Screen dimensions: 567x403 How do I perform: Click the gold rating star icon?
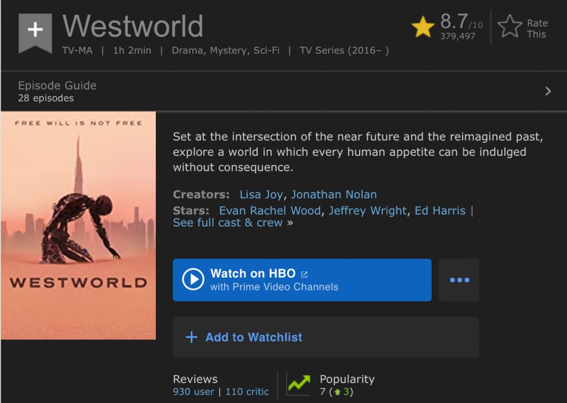(423, 27)
